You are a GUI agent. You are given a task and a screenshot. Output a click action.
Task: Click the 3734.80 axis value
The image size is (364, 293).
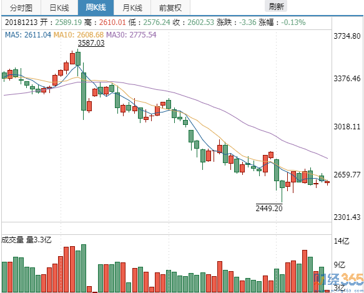tap(347, 36)
